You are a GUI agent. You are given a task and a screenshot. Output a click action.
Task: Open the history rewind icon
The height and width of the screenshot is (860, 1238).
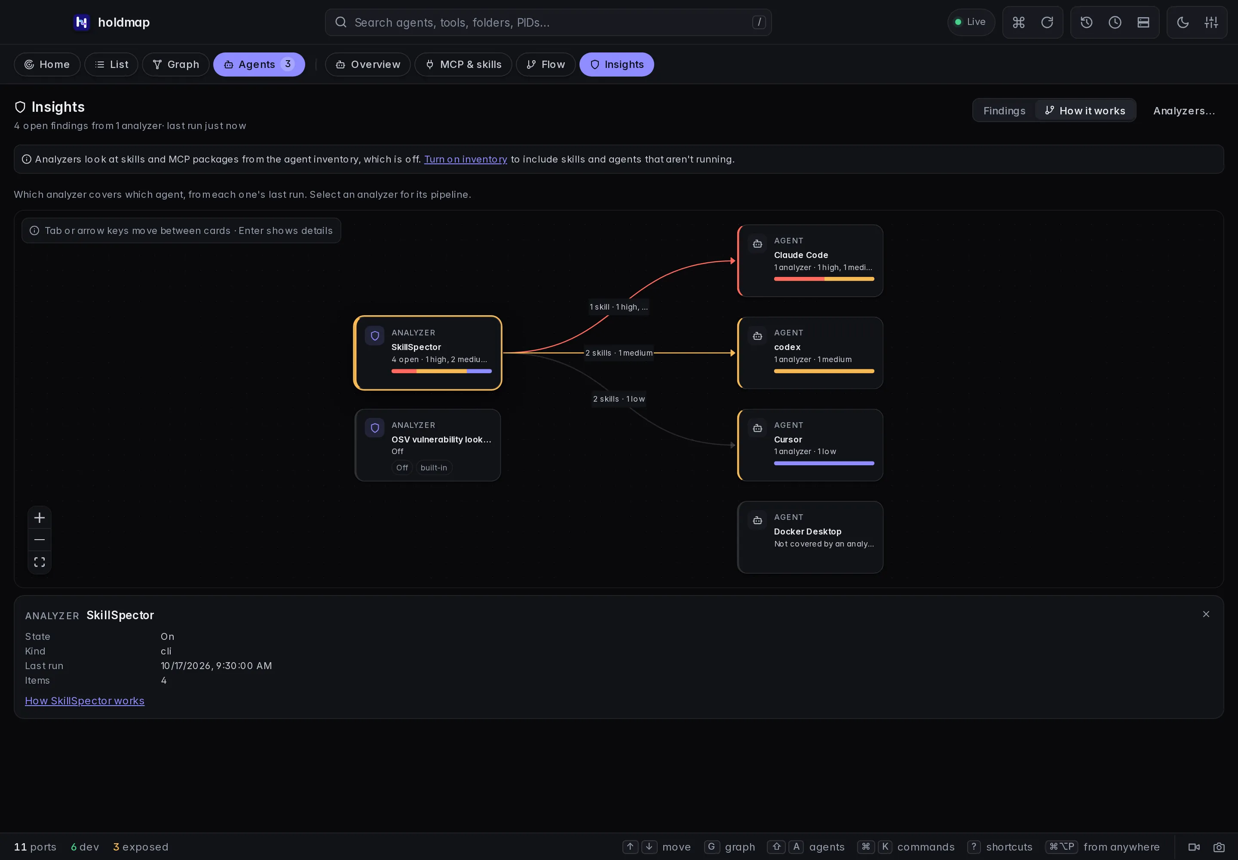click(x=1086, y=22)
